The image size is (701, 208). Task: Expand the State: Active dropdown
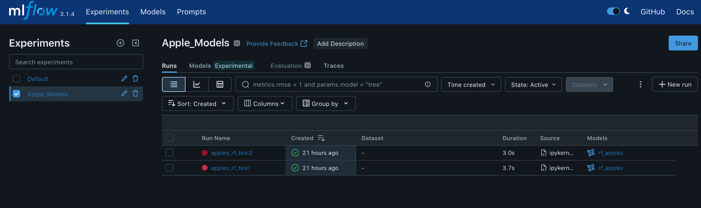click(533, 85)
